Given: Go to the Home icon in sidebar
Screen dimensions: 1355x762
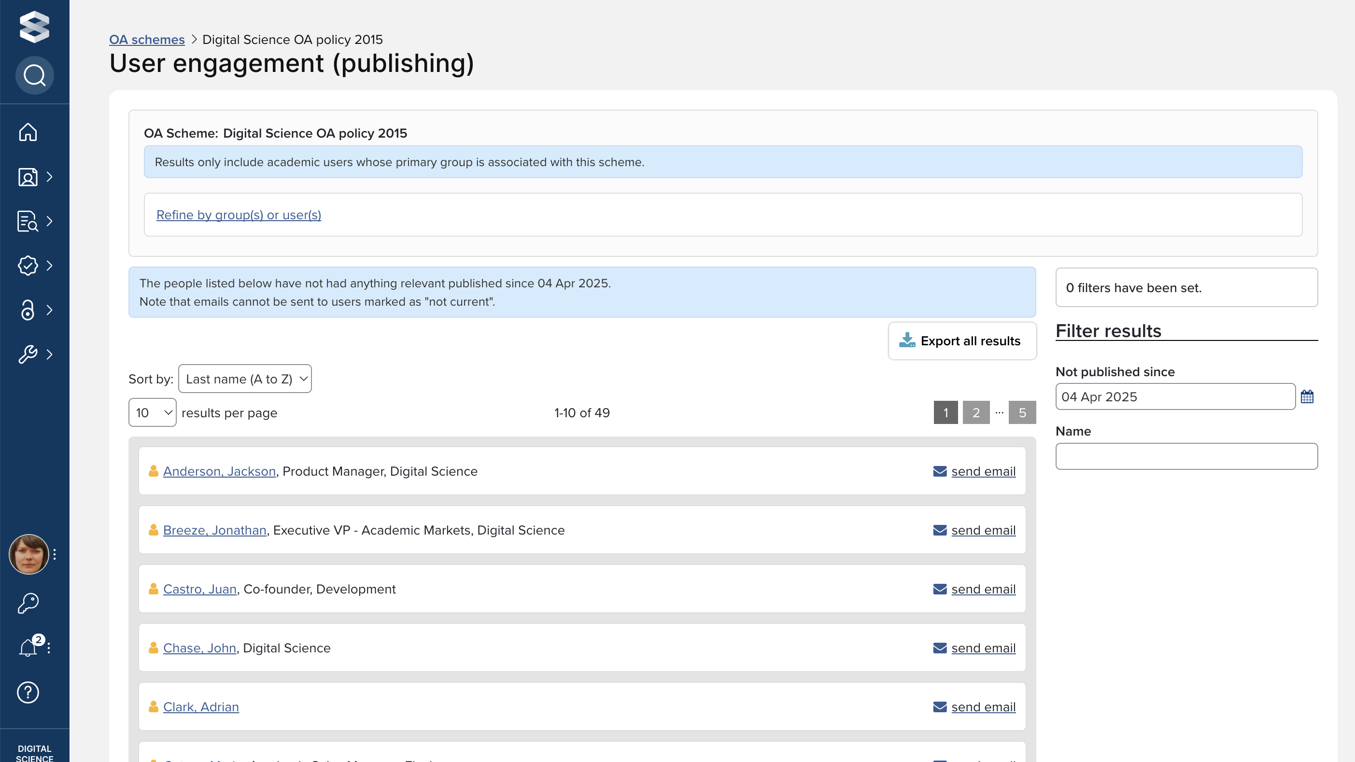Looking at the screenshot, I should tap(28, 132).
